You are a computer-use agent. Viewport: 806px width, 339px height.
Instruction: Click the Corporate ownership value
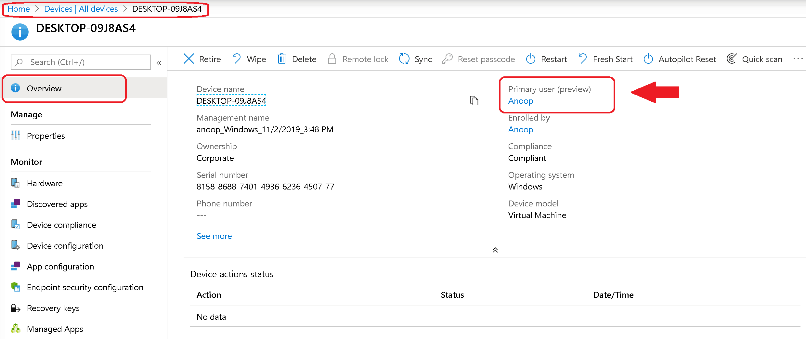tap(215, 158)
